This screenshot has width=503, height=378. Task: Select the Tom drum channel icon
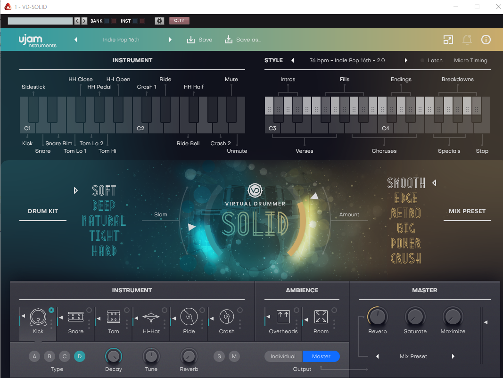point(114,317)
